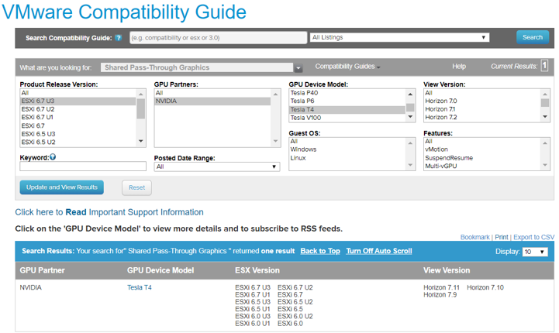Image resolution: width=559 pixels, height=333 pixels.
Task: Open the Display count dropdown
Action: pyautogui.click(x=535, y=252)
